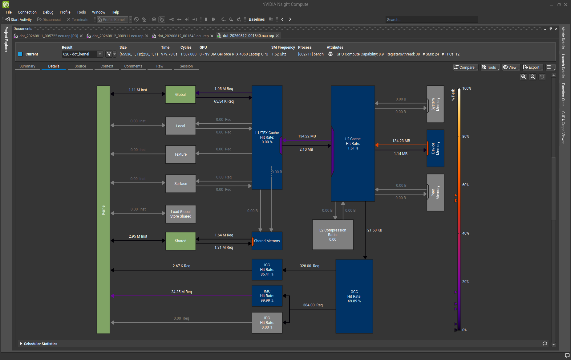Open the Tools dropdown in report header

(x=490, y=67)
